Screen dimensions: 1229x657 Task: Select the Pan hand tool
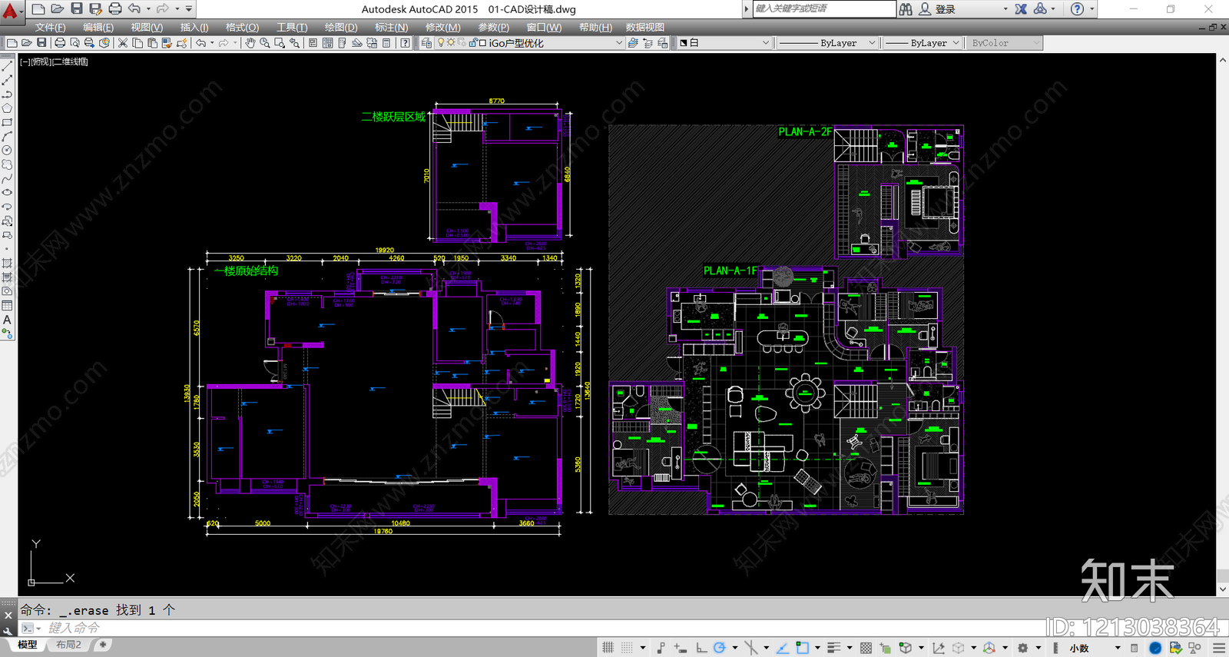tap(250, 43)
